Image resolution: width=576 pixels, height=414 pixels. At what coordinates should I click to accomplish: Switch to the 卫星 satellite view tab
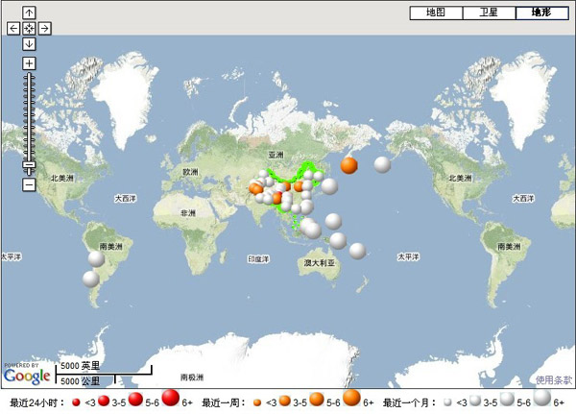click(x=489, y=12)
